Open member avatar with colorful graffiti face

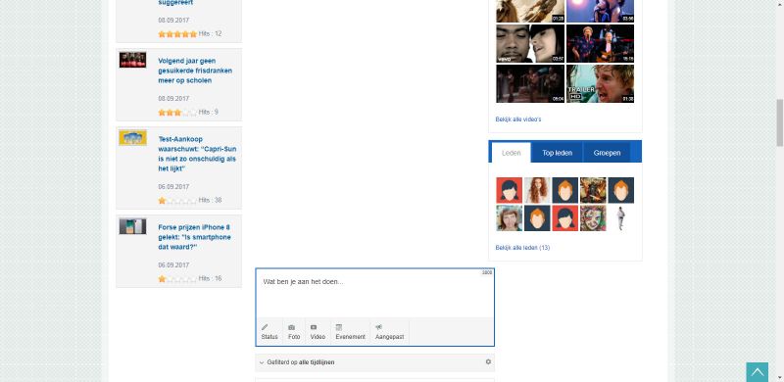[x=593, y=218]
